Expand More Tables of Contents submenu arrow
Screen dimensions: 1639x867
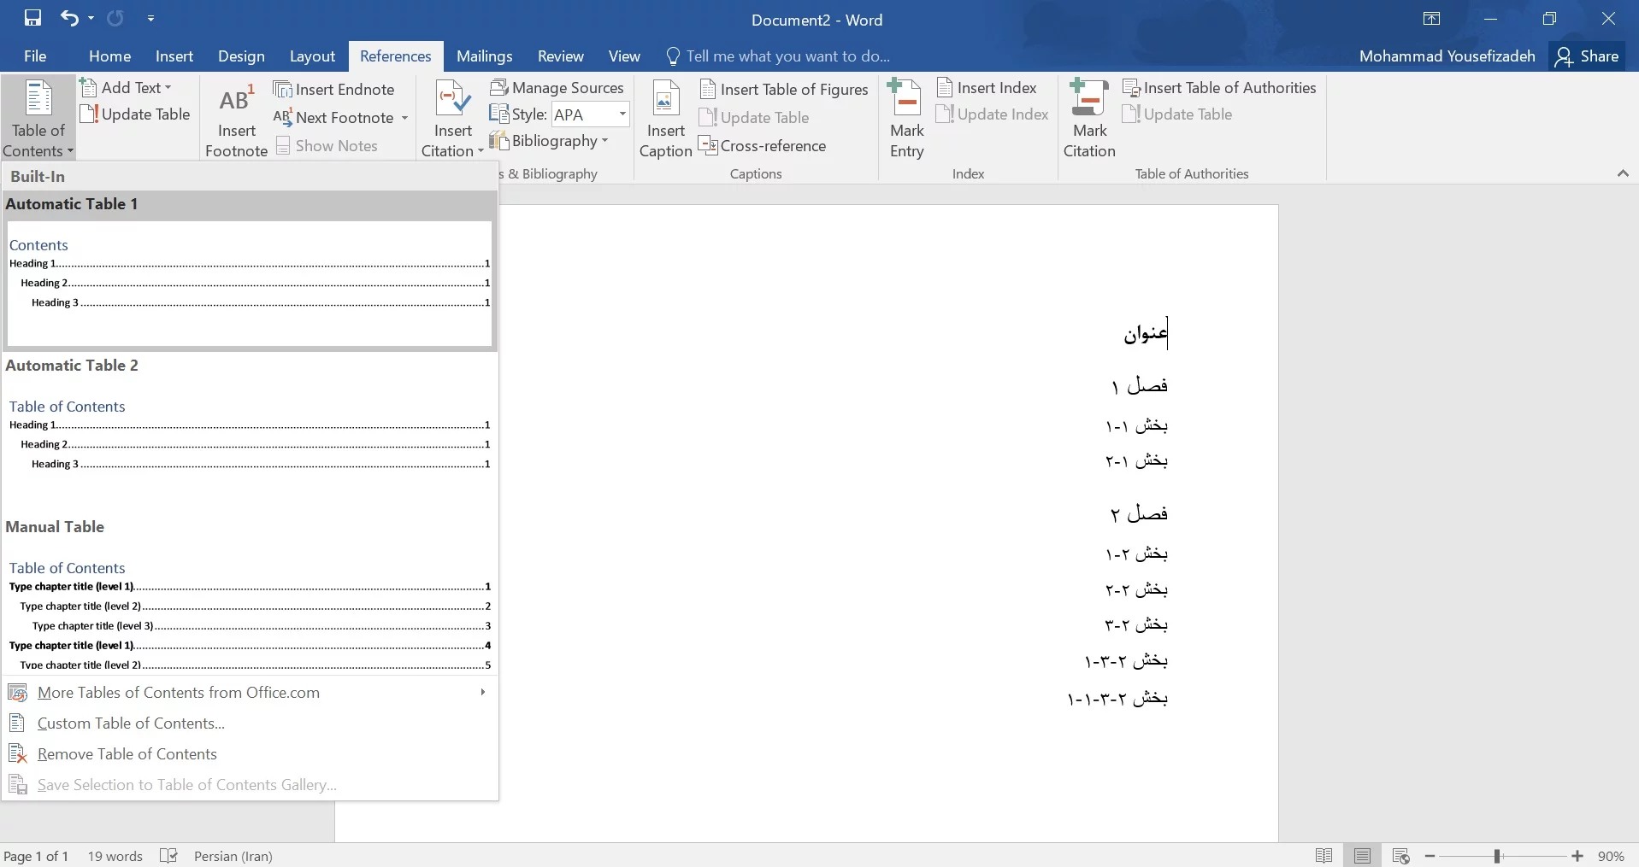(483, 692)
